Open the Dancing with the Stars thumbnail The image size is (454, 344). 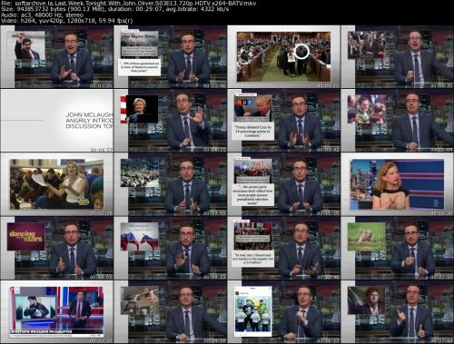pyautogui.click(x=56, y=248)
